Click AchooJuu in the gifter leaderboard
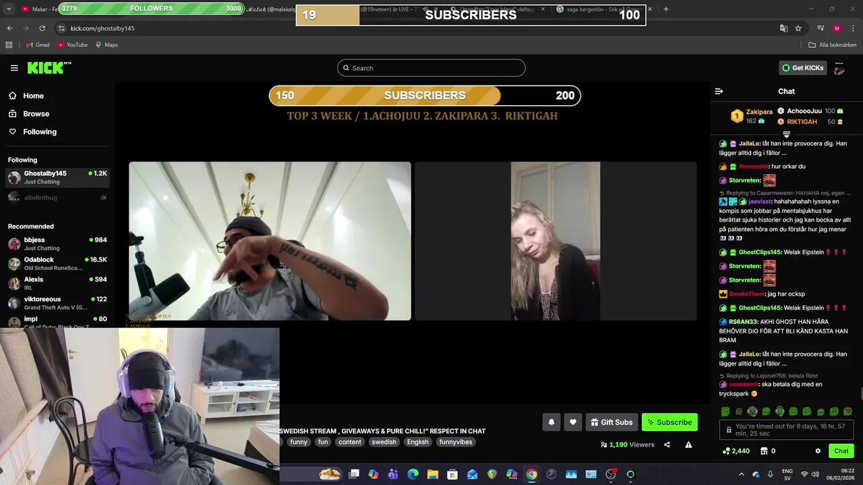This screenshot has width=863, height=485. point(804,111)
